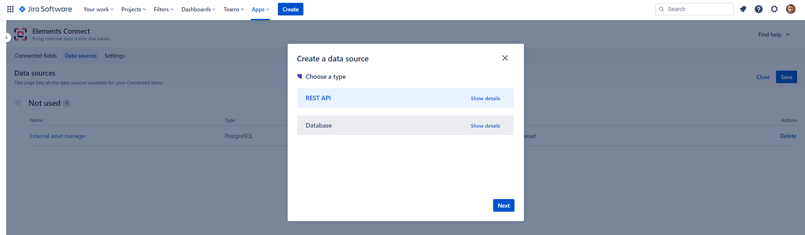805x235 pixels.
Task: Switch to the Connected fields tab
Action: [x=36, y=56]
